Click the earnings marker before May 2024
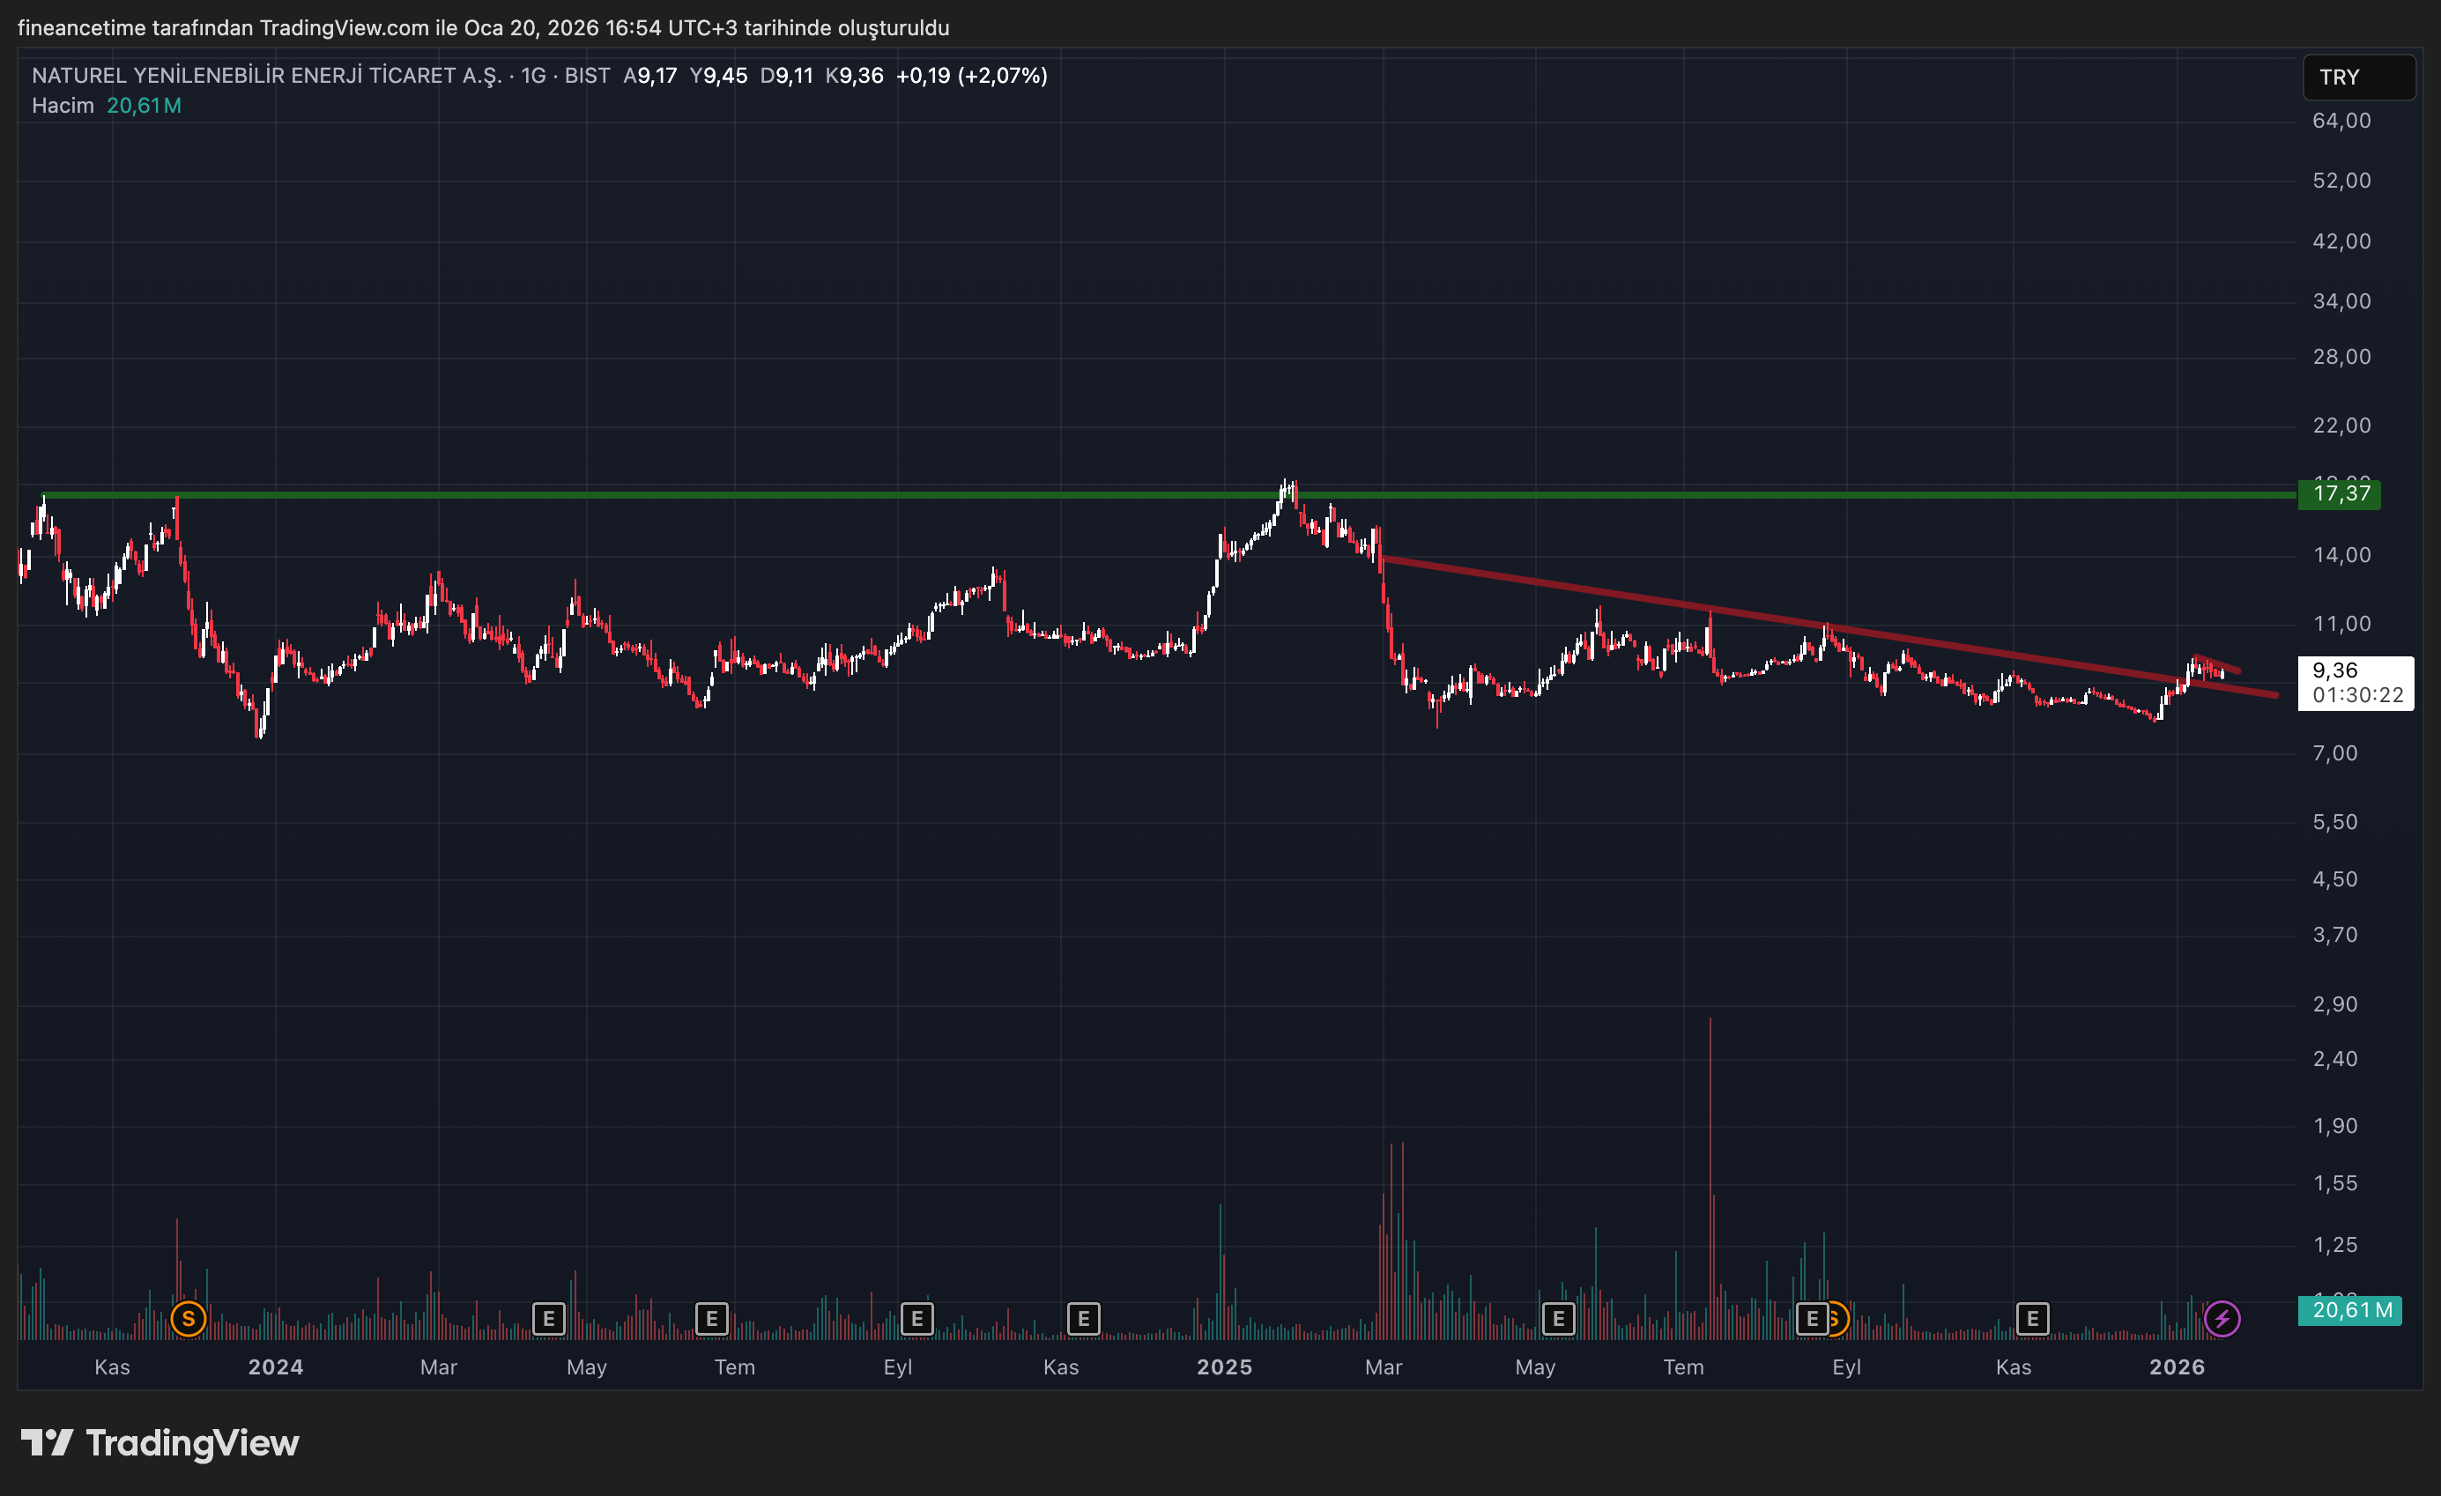The image size is (2441, 1496). click(x=549, y=1319)
